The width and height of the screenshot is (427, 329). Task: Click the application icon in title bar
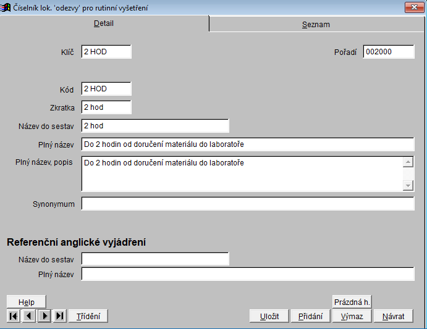[7, 7]
